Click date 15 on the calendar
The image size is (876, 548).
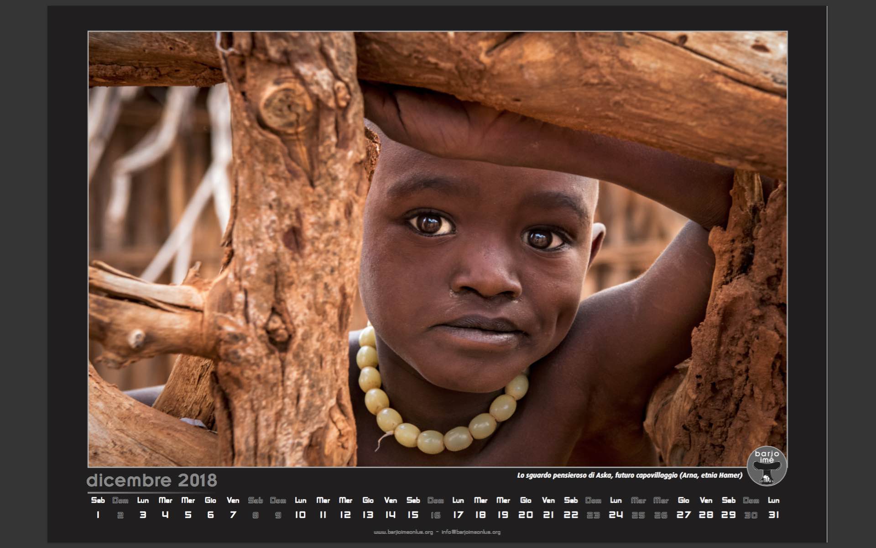click(x=413, y=515)
